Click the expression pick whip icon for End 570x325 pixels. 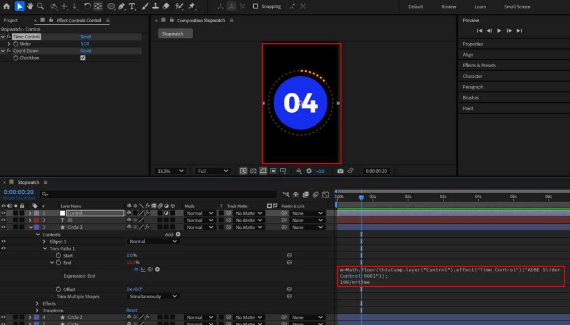[x=150, y=269]
